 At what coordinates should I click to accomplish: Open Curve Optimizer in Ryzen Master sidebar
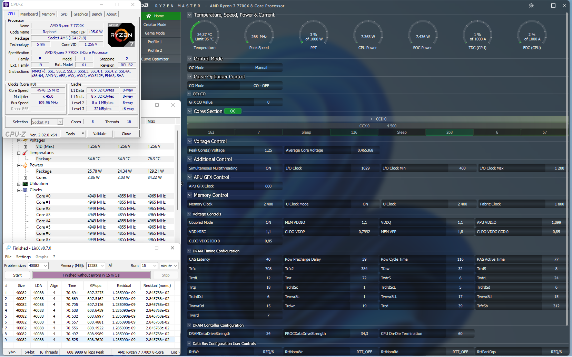coord(161,59)
